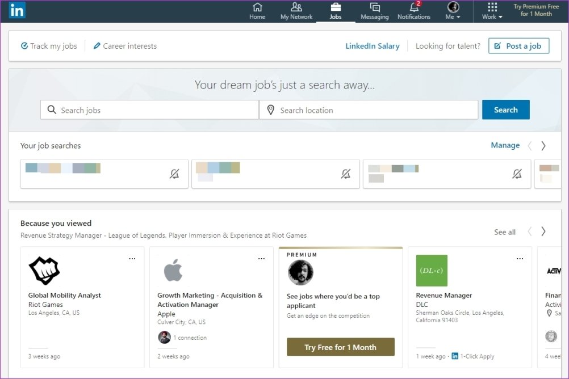Click Try Premium Free for 1 Month link
This screenshot has width=569, height=379.
click(536, 10)
